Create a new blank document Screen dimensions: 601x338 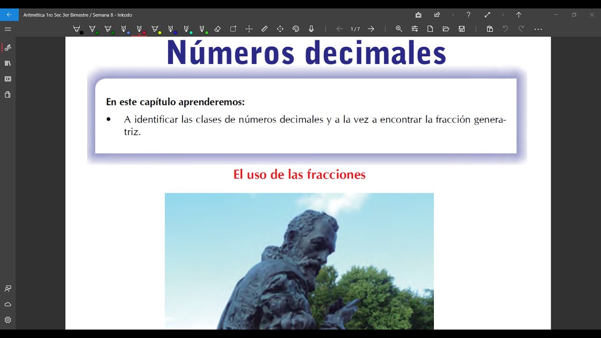(430, 29)
